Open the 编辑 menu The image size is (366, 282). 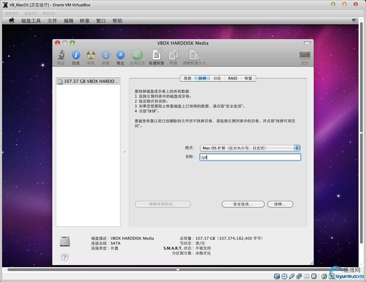click(69, 21)
